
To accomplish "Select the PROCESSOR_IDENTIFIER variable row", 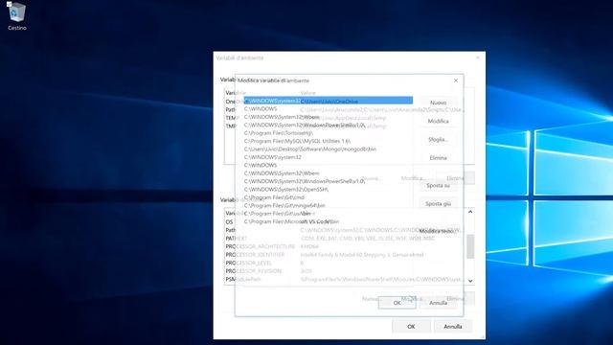I will click(345, 255).
